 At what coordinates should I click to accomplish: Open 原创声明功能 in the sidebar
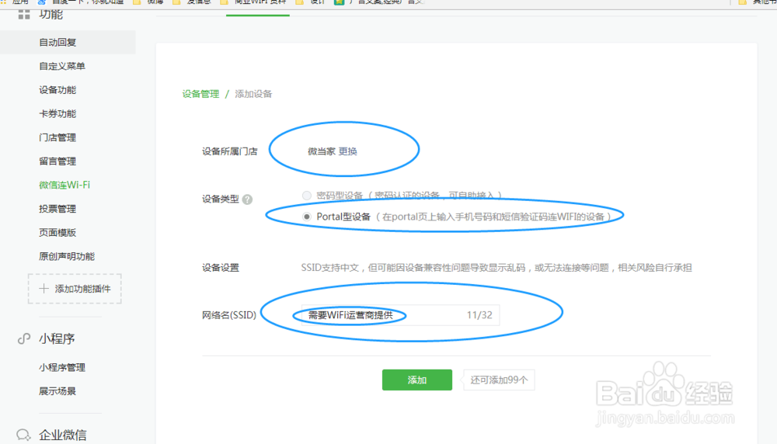pyautogui.click(x=67, y=256)
